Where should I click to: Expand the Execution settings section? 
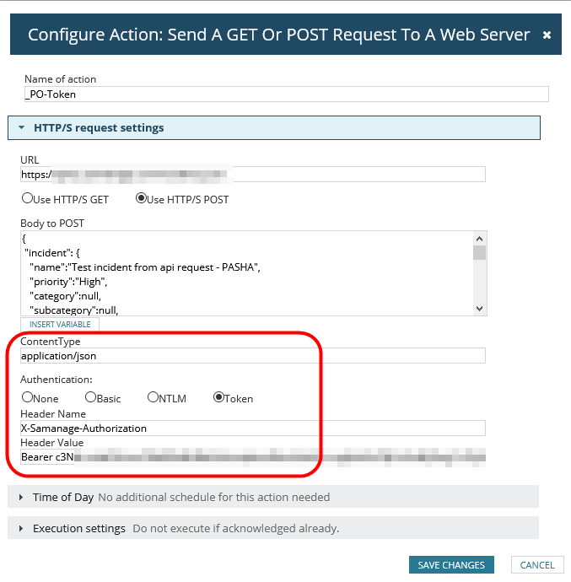[22, 529]
